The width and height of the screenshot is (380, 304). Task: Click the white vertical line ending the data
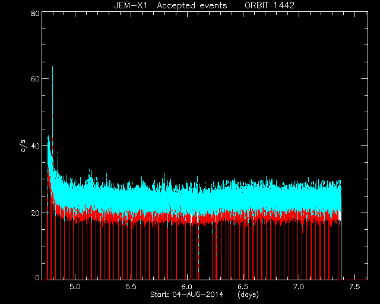tap(341, 242)
